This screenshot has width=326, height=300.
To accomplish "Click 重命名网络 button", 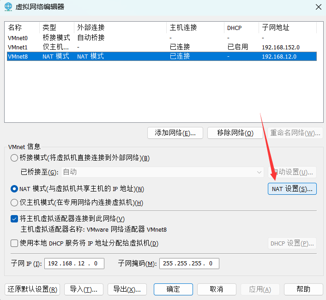I will 295,133.
